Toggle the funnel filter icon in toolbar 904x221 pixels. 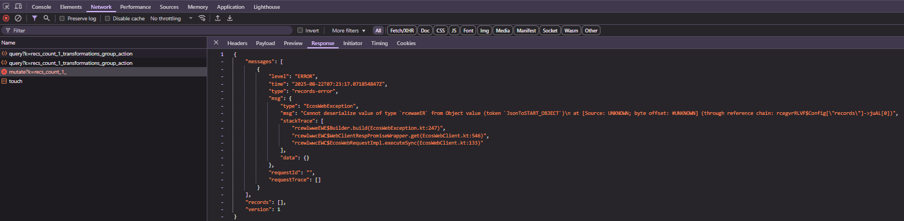pyautogui.click(x=35, y=18)
